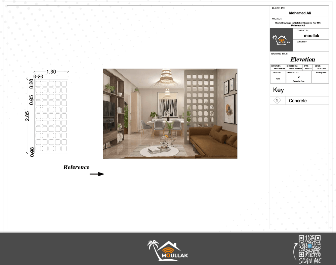Click the 1.30 width dimension

click(x=51, y=72)
